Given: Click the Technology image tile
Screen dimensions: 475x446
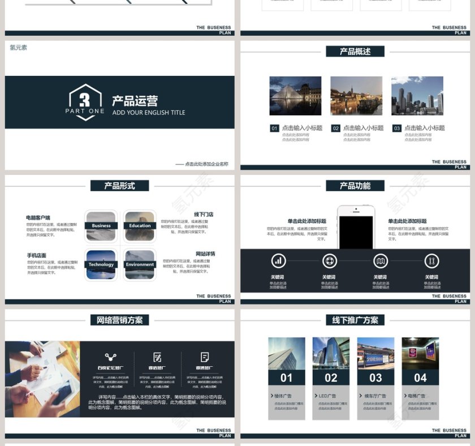Looking at the screenshot, I should 101,264.
